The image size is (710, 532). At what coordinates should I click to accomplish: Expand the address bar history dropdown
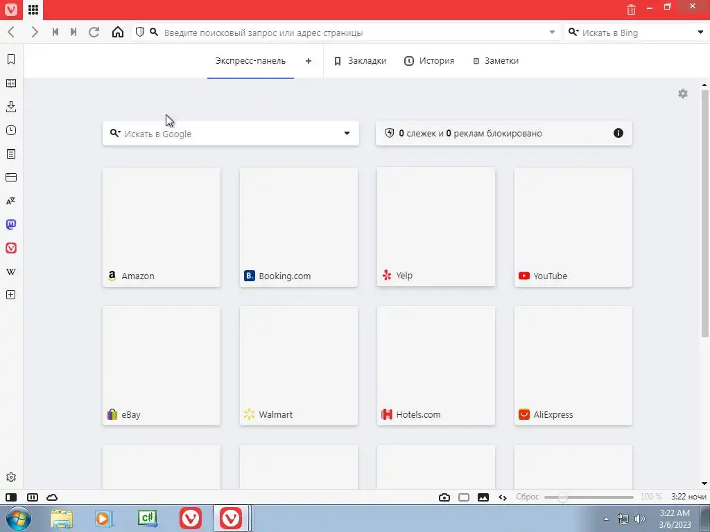coord(552,32)
